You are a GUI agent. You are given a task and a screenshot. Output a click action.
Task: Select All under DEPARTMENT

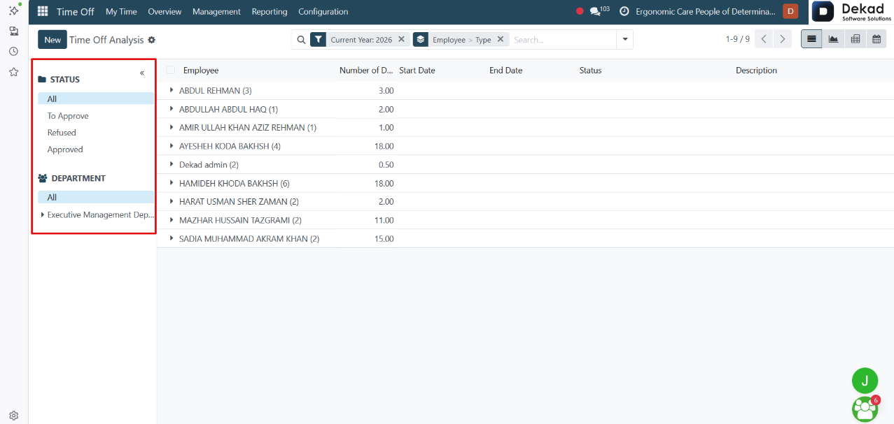(x=96, y=197)
